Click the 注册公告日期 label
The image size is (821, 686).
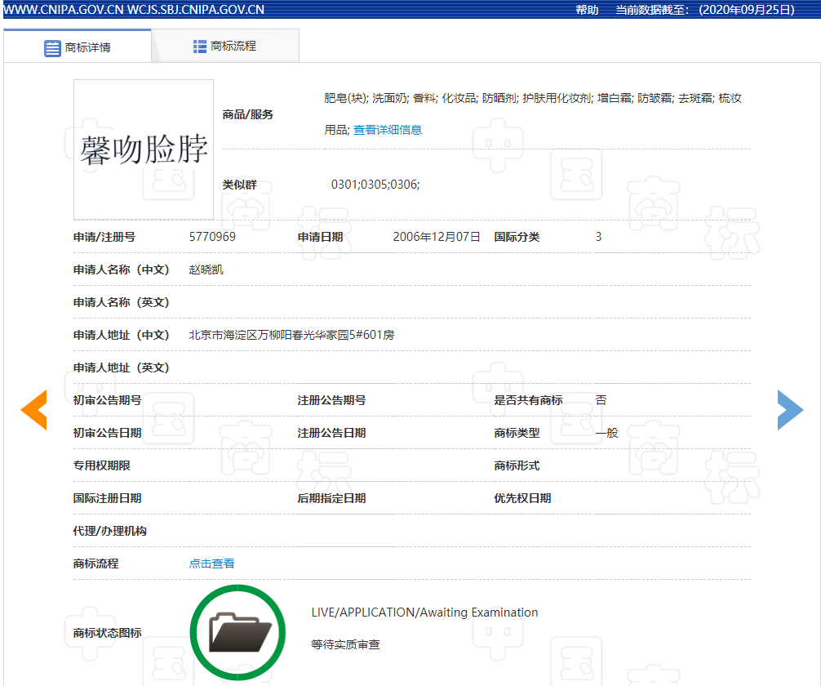click(331, 433)
